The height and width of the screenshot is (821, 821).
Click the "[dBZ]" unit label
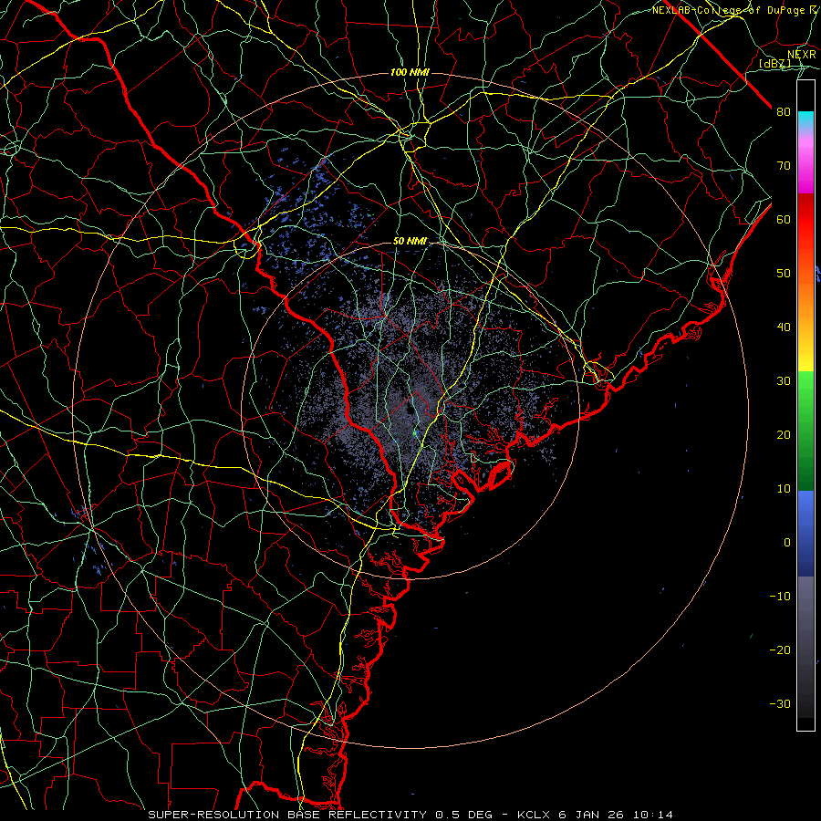click(x=775, y=64)
